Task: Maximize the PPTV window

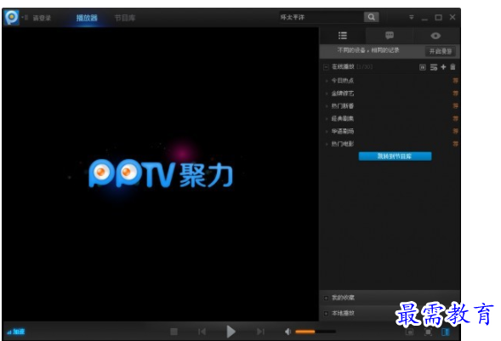Action: [x=438, y=17]
